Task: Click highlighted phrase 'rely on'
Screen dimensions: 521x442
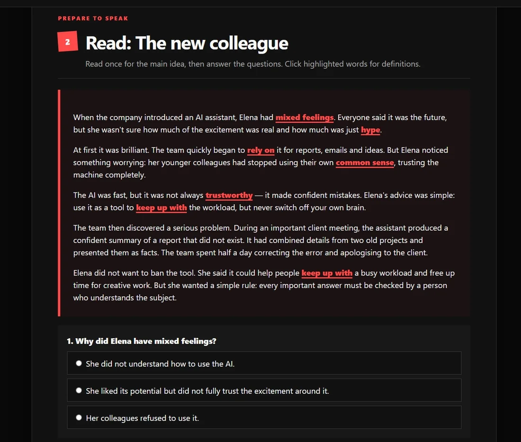Action: click(x=261, y=150)
